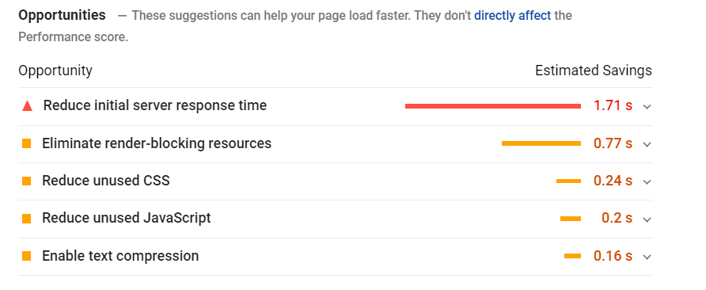Click red triangle icon beside server response
This screenshot has height=290, width=706.
pos(28,106)
